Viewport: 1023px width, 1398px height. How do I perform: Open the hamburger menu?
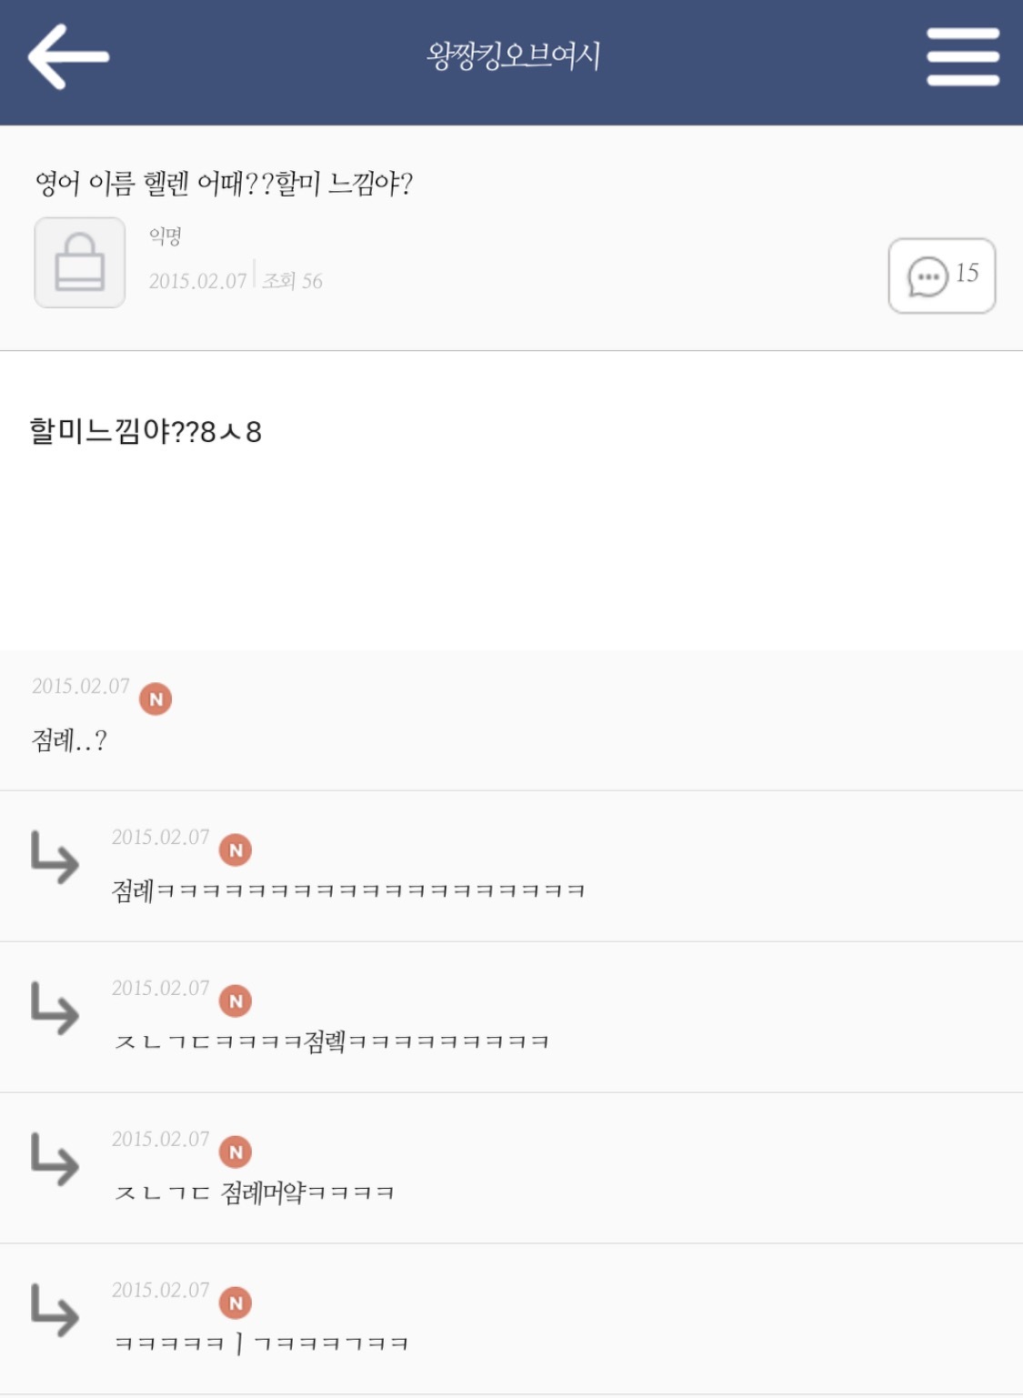tap(962, 56)
